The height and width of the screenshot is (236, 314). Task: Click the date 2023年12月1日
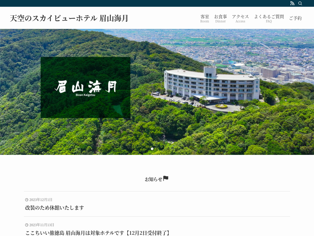(41, 200)
